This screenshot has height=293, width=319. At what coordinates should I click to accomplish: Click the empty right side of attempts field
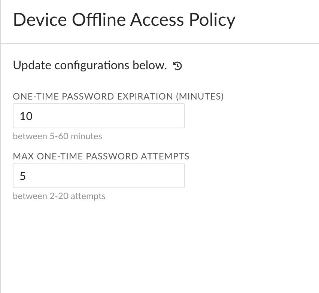tap(161, 176)
